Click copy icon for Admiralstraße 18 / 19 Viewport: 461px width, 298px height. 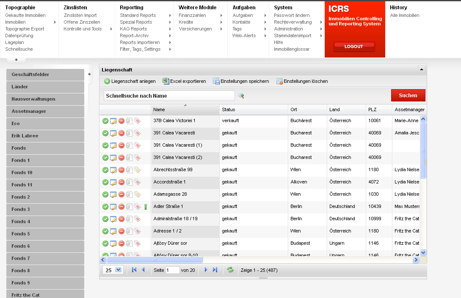tap(129, 219)
